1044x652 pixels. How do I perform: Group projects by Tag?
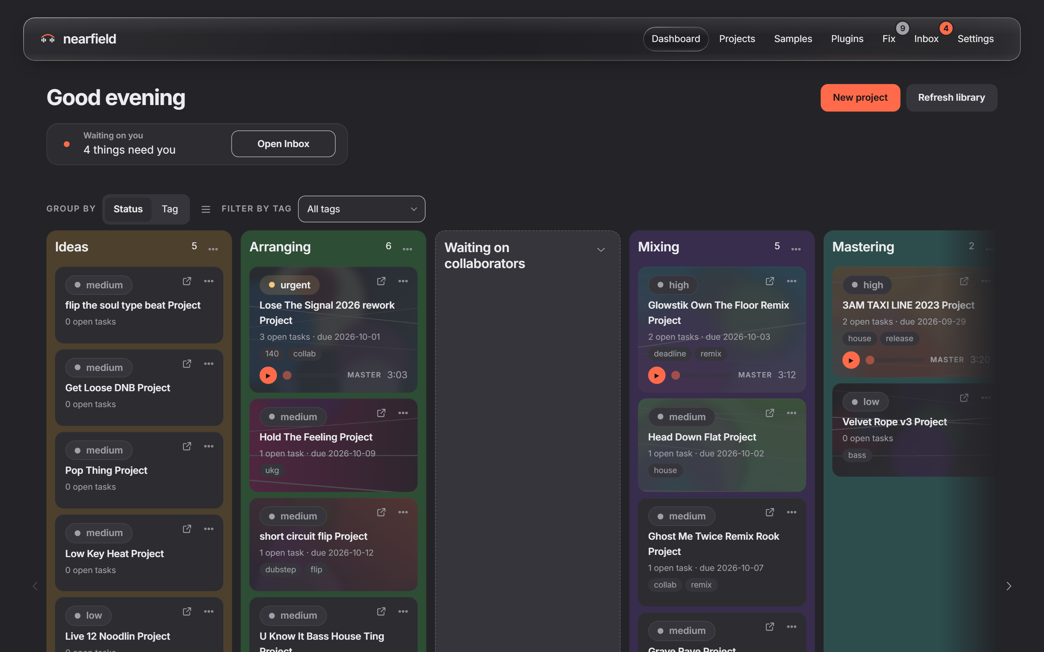pyautogui.click(x=170, y=209)
